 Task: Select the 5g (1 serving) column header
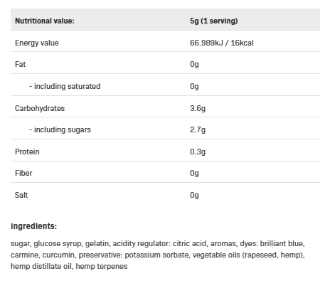pos(214,21)
